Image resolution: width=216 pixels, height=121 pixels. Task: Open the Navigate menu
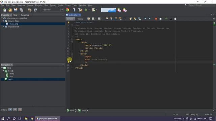click(21, 5)
